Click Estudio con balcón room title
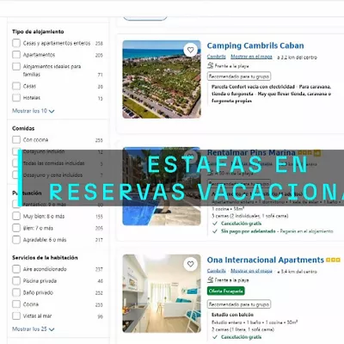 point(232,315)
